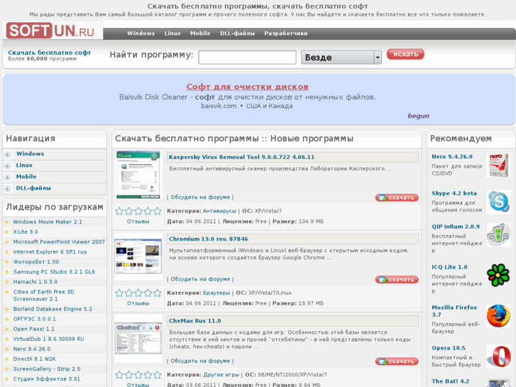Open Opera 10.5 recommended link

(x=449, y=348)
